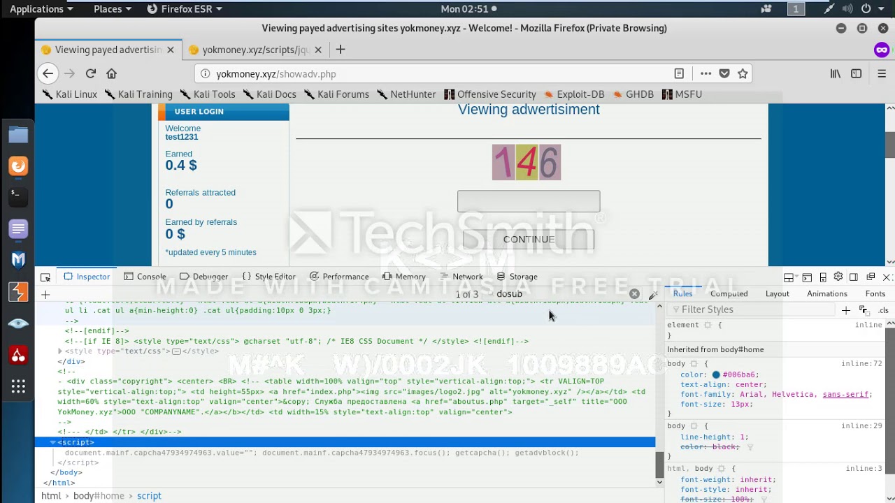Reload the yokmoney.xyz page
Image resolution: width=895 pixels, height=503 pixels.
pos(91,73)
